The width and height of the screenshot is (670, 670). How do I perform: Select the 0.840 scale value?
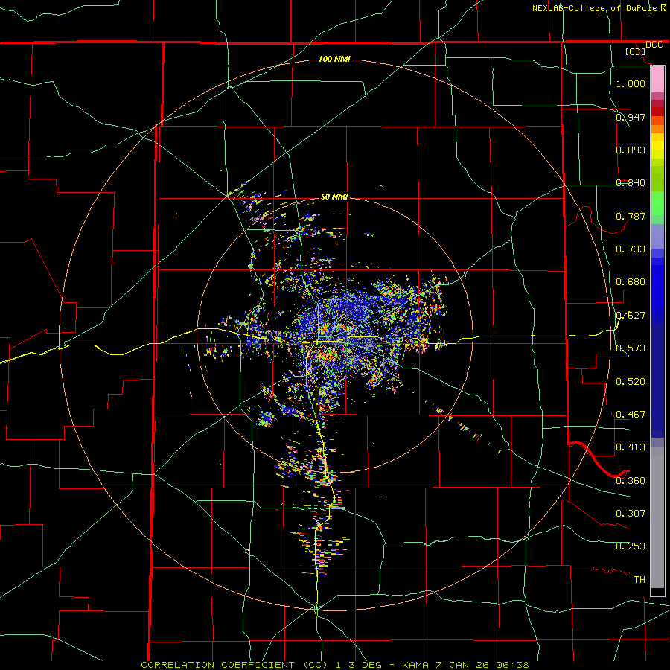point(631,183)
